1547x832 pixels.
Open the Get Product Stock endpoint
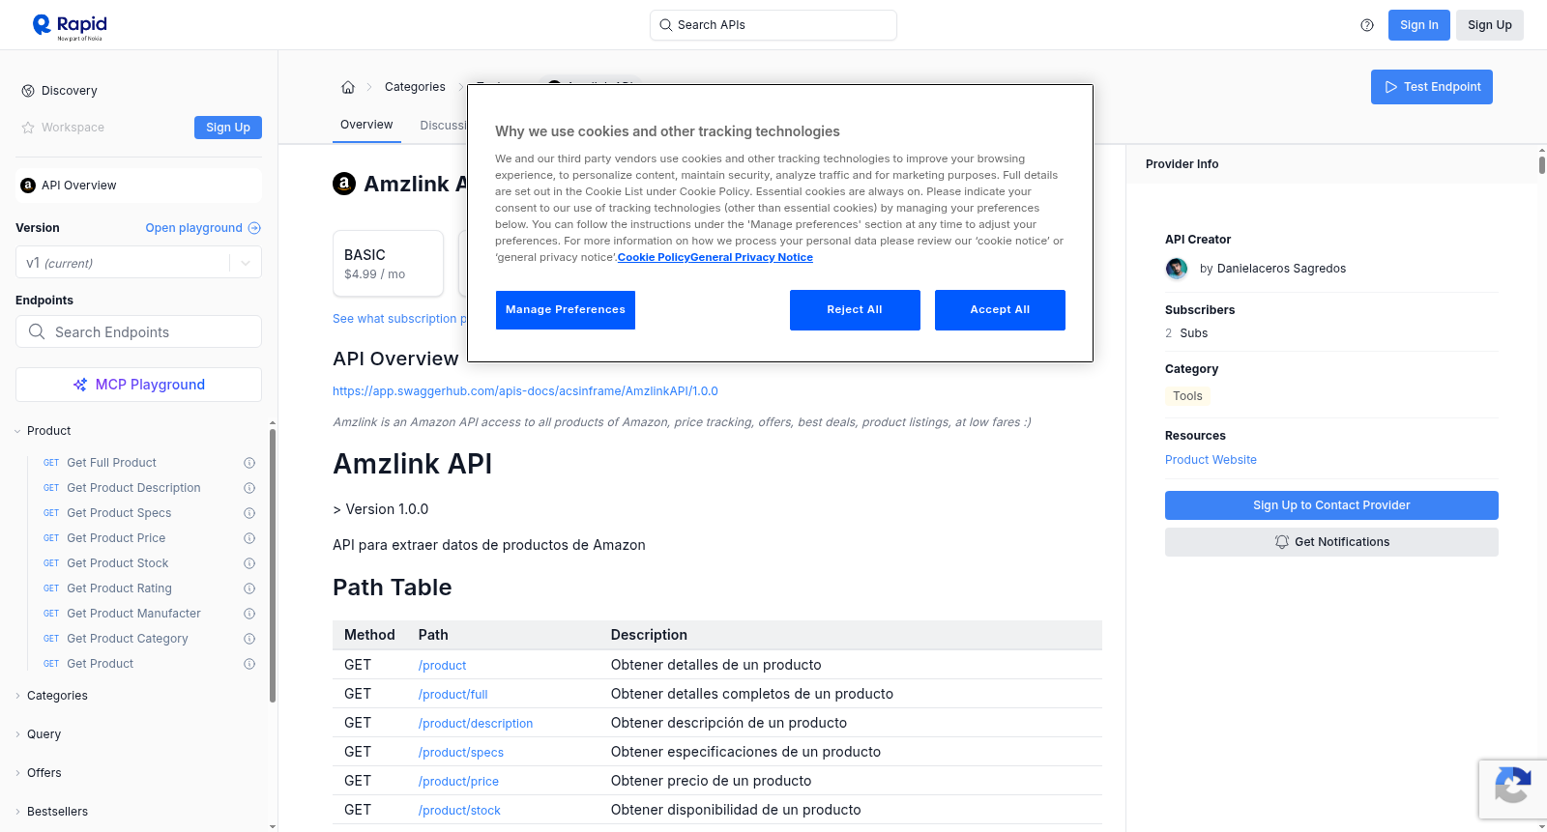pyautogui.click(x=117, y=563)
